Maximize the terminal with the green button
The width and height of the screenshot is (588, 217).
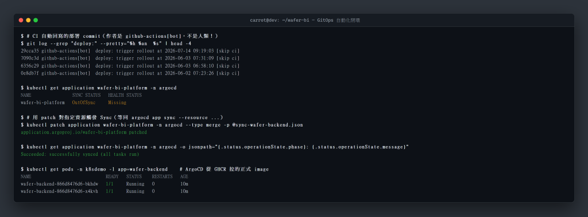(x=36, y=20)
